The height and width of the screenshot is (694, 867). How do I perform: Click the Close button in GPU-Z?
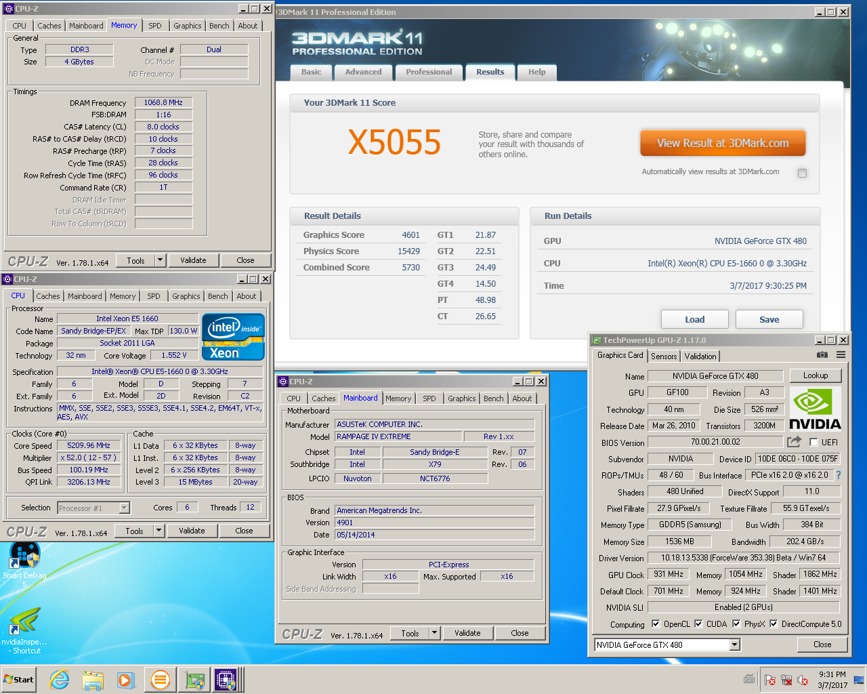pyautogui.click(x=822, y=645)
